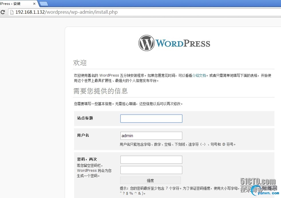Click the 强度 password strength indicator
This screenshot has height=198, width=281.
tap(150, 181)
